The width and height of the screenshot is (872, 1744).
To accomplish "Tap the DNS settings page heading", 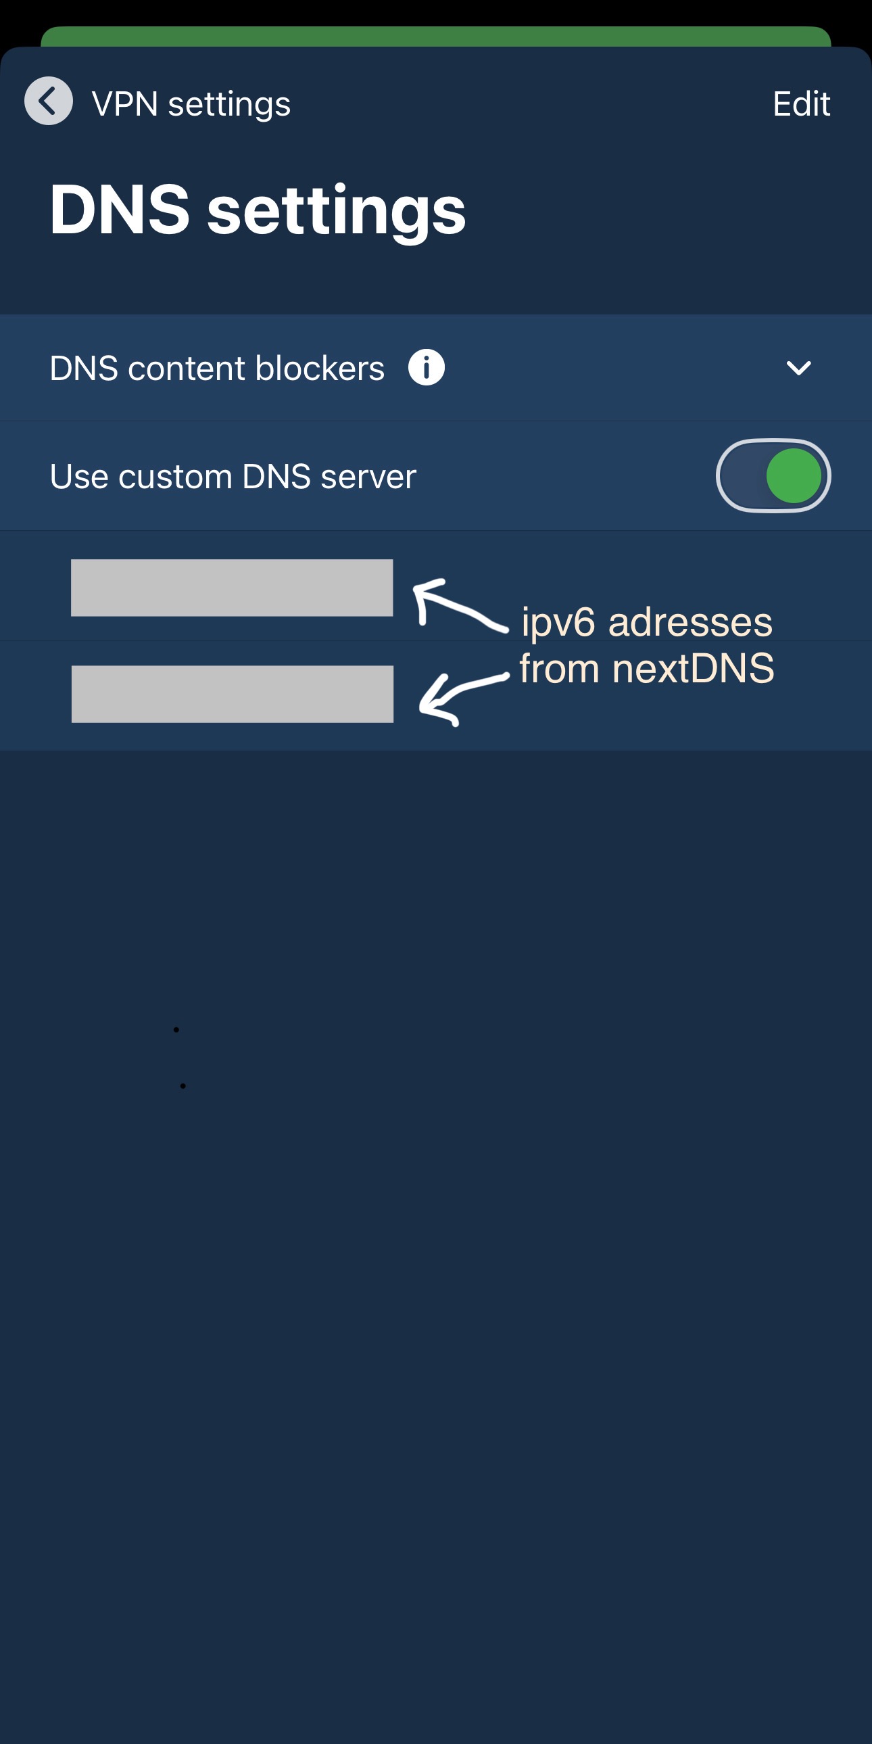I will click(258, 211).
